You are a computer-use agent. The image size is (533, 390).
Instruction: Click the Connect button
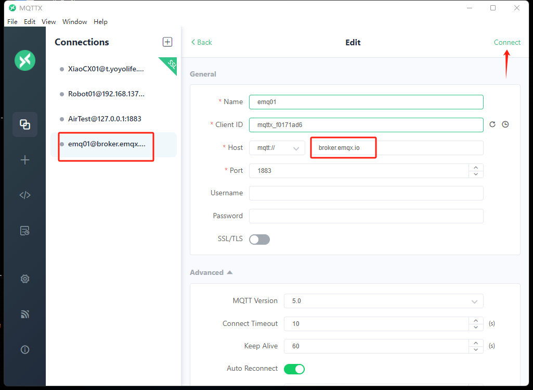coord(507,42)
